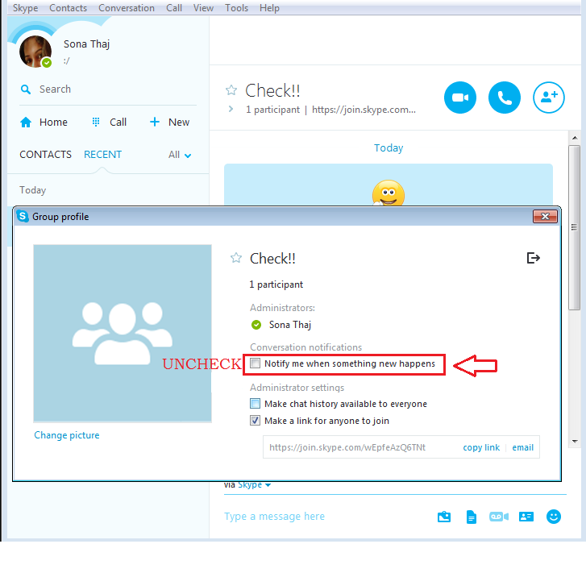Click the Check!! title in Group profile
Screen dimensions: 586x569
tap(272, 259)
